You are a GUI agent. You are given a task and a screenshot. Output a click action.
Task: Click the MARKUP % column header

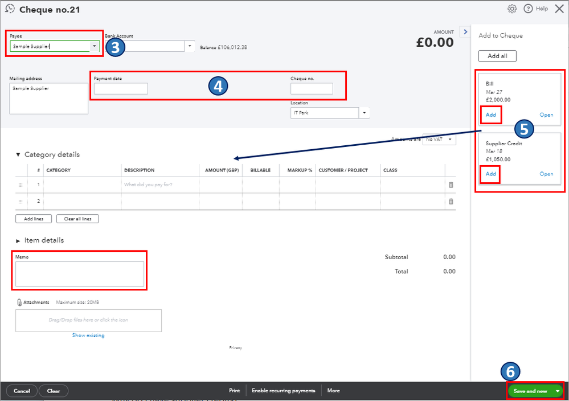[300, 170]
